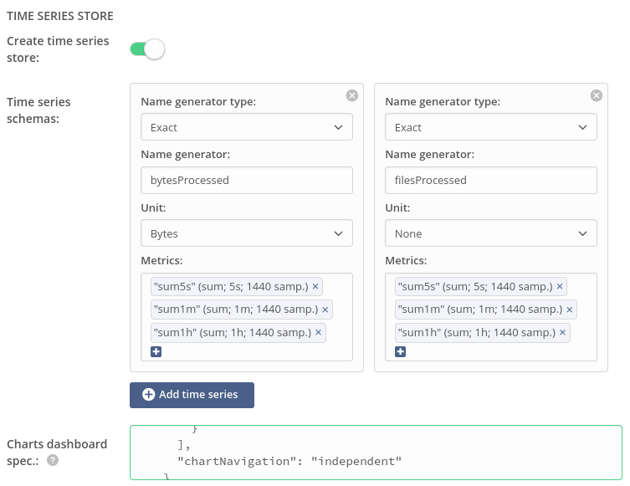Click the bytesProcessed name generator field

247,181
